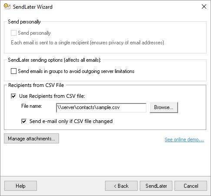Click the 'Use Recipients from CSV file' label
The image size is (211, 196).
[52, 96]
